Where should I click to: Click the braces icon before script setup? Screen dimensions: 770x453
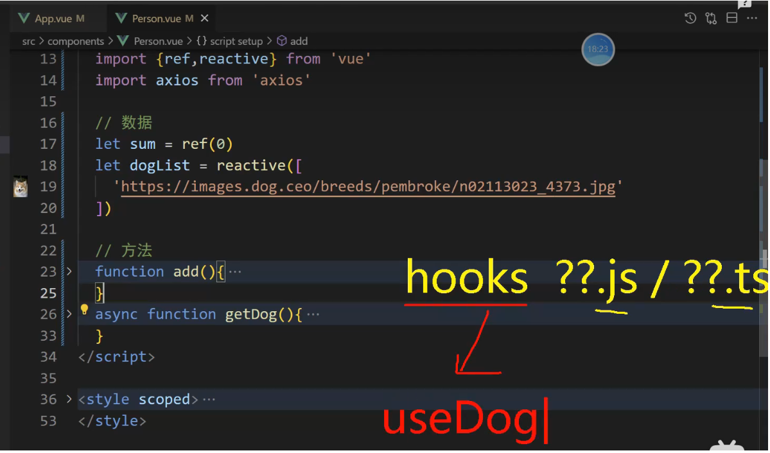[x=202, y=41]
